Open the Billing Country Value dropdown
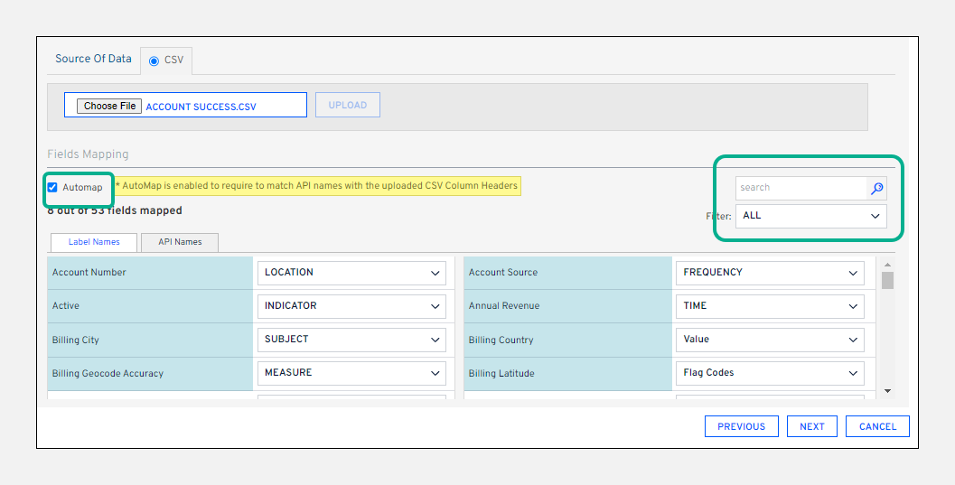The image size is (955, 485). click(770, 340)
